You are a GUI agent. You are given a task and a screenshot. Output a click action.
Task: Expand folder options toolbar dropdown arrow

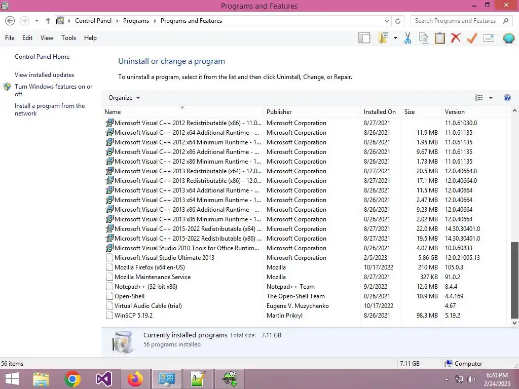coord(395,38)
